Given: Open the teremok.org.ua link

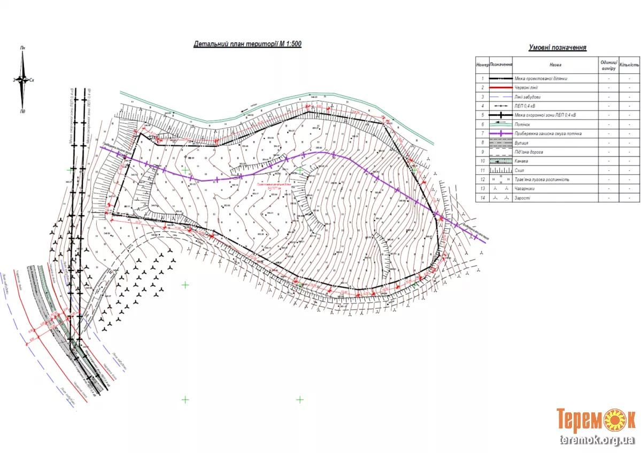Looking at the screenshot, I should coord(597,440).
